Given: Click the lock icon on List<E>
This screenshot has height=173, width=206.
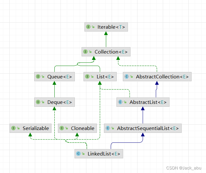Looking at the screenshot, I should pyautogui.click(x=92, y=76).
